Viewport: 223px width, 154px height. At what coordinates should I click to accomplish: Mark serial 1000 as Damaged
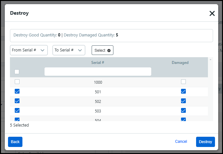tap(183, 82)
